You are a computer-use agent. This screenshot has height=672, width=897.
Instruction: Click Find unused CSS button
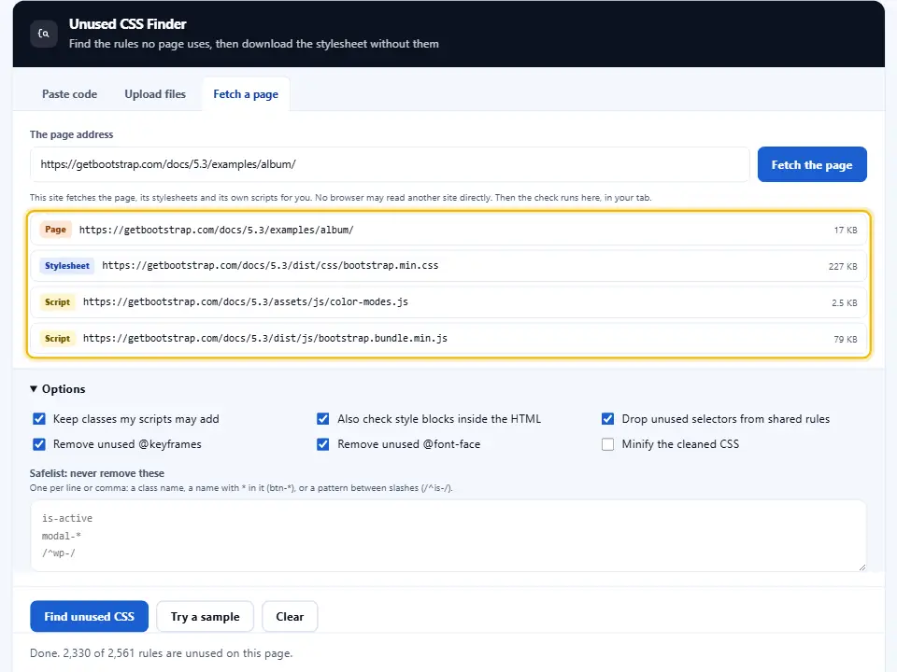[90, 617]
